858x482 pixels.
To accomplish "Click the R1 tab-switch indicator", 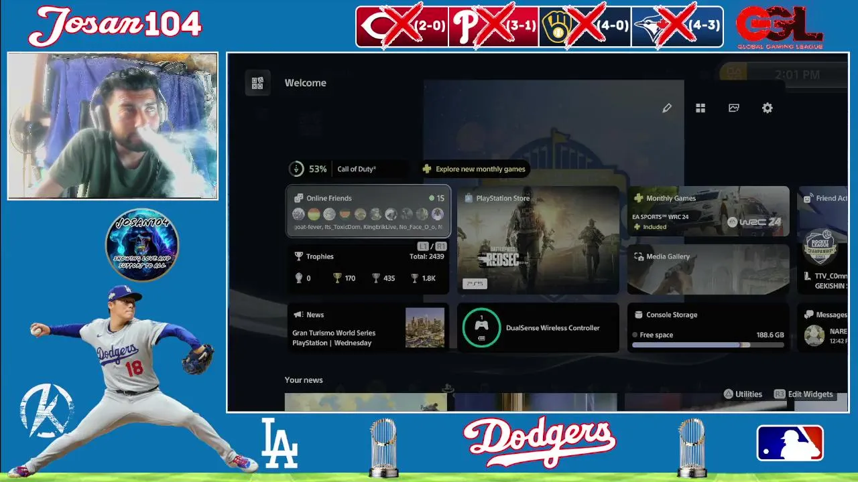I will coord(440,246).
